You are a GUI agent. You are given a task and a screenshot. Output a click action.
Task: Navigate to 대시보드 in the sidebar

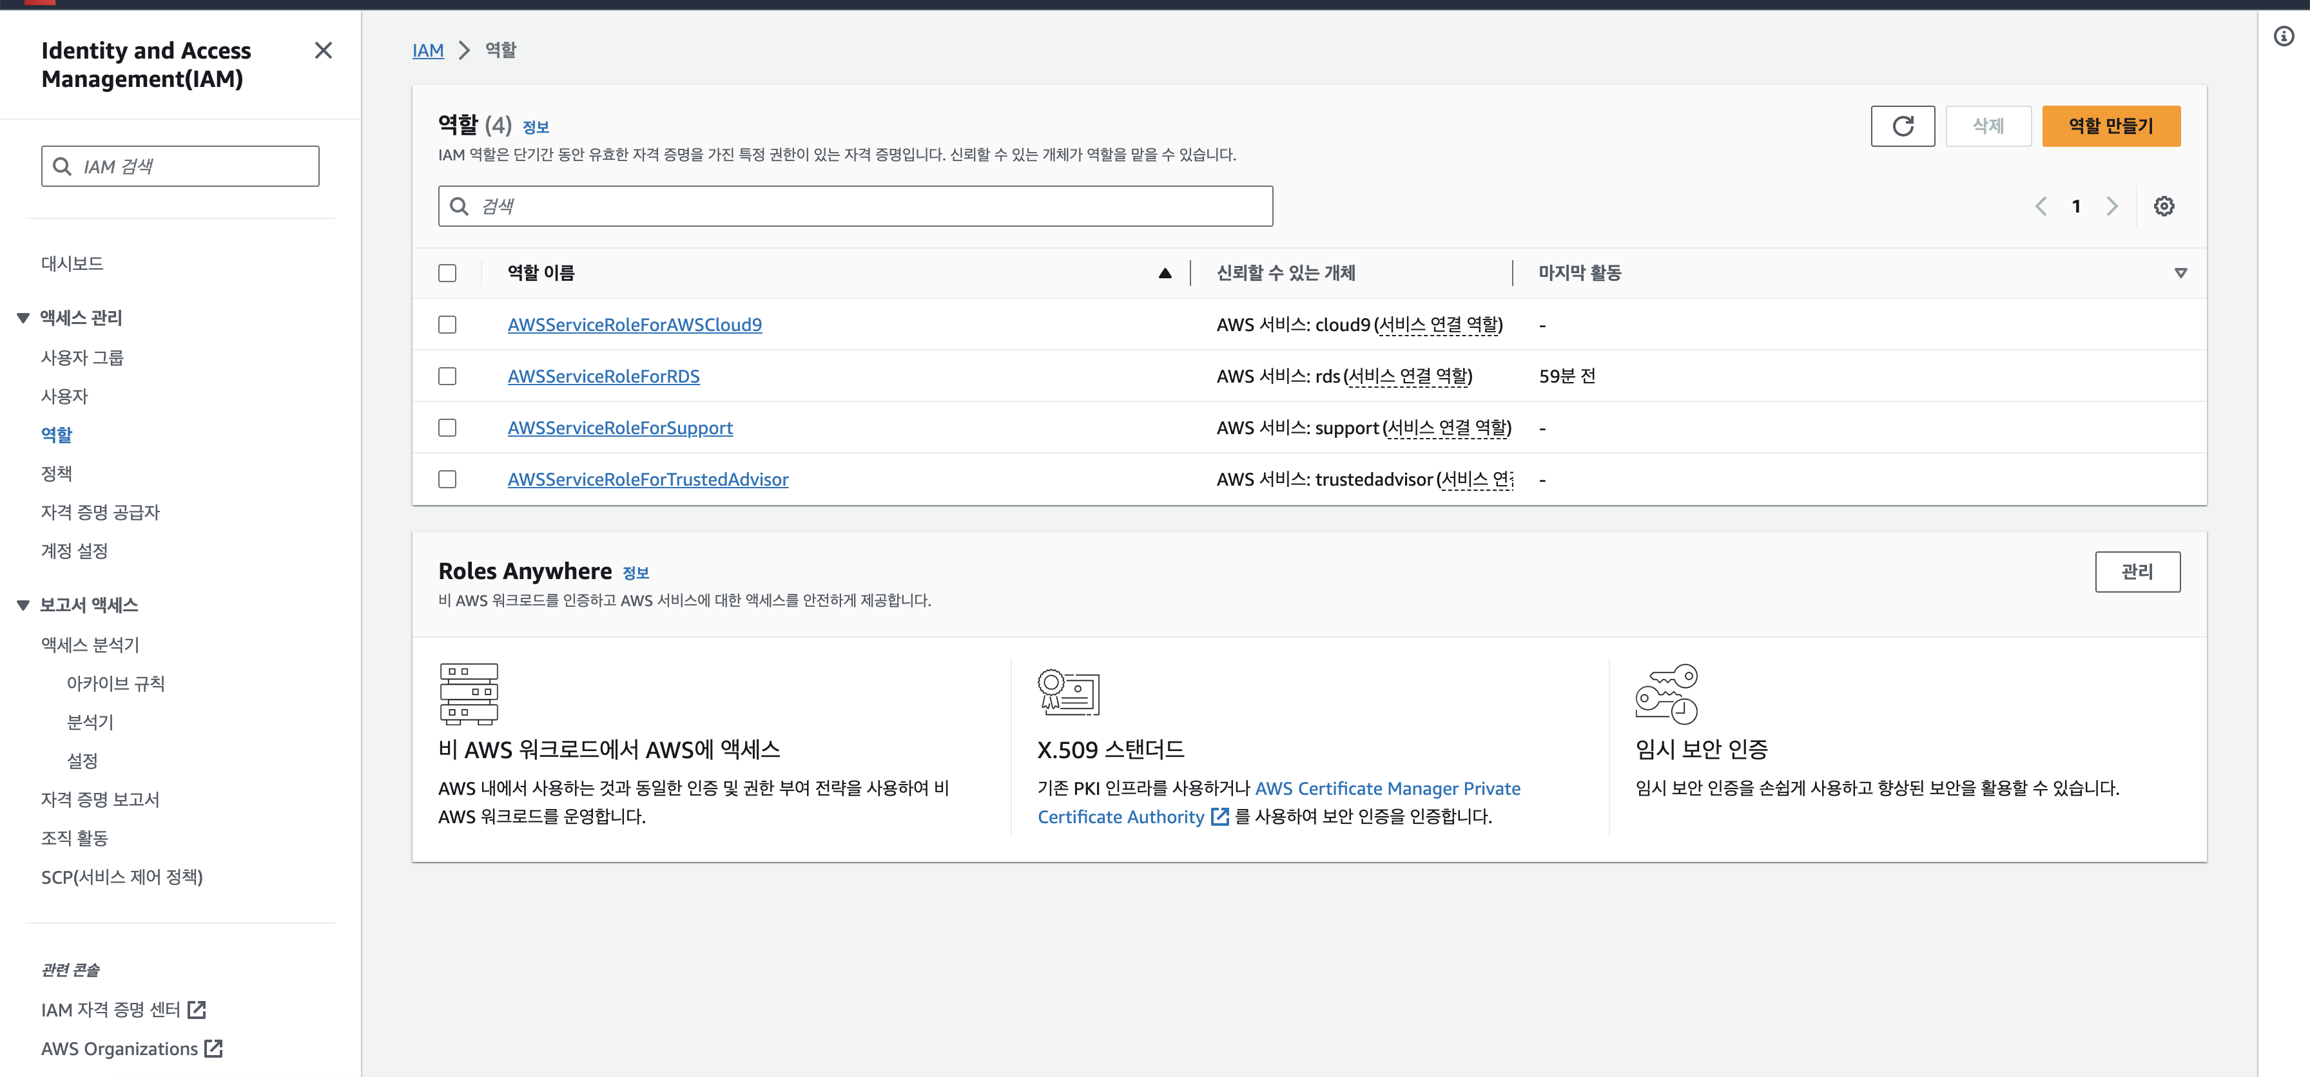72,263
